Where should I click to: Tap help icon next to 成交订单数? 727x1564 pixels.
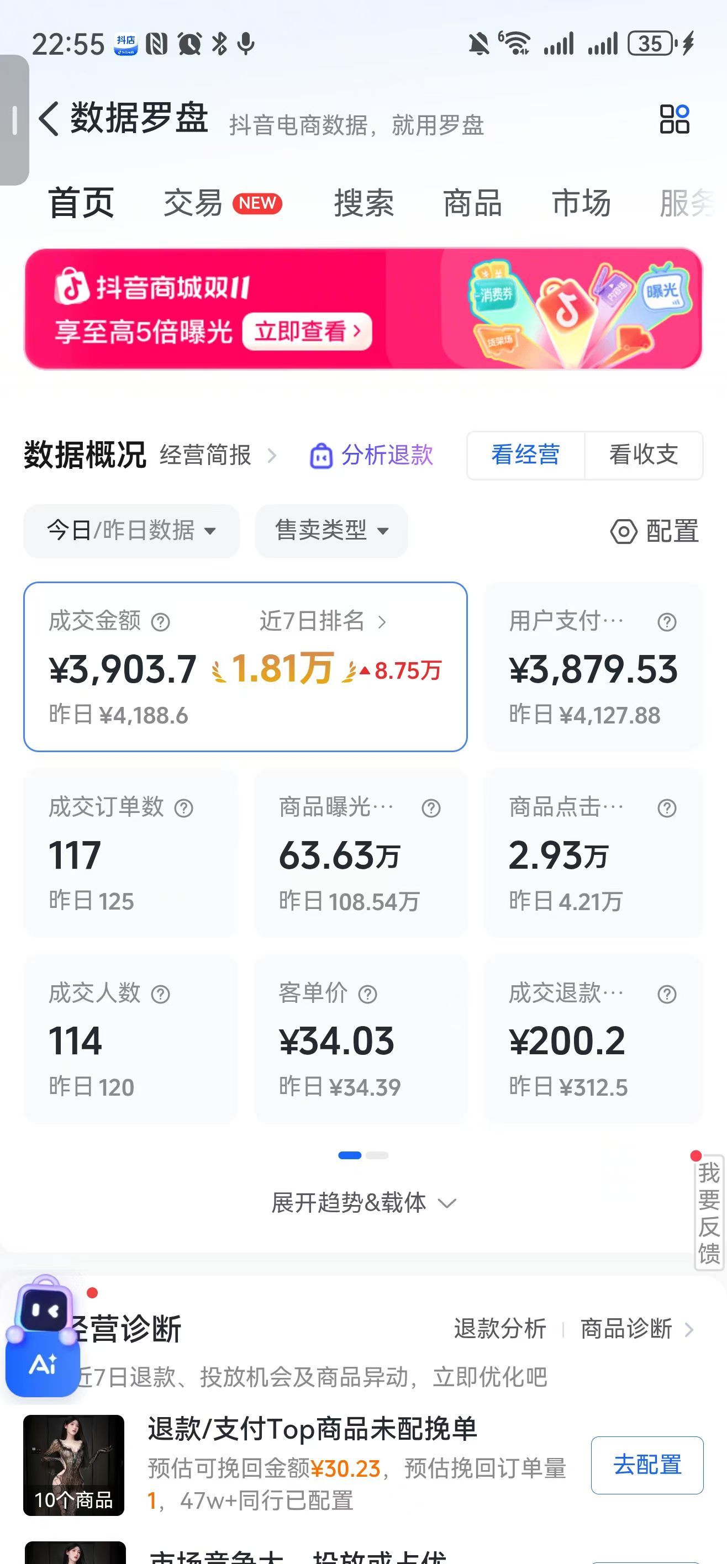pos(183,808)
